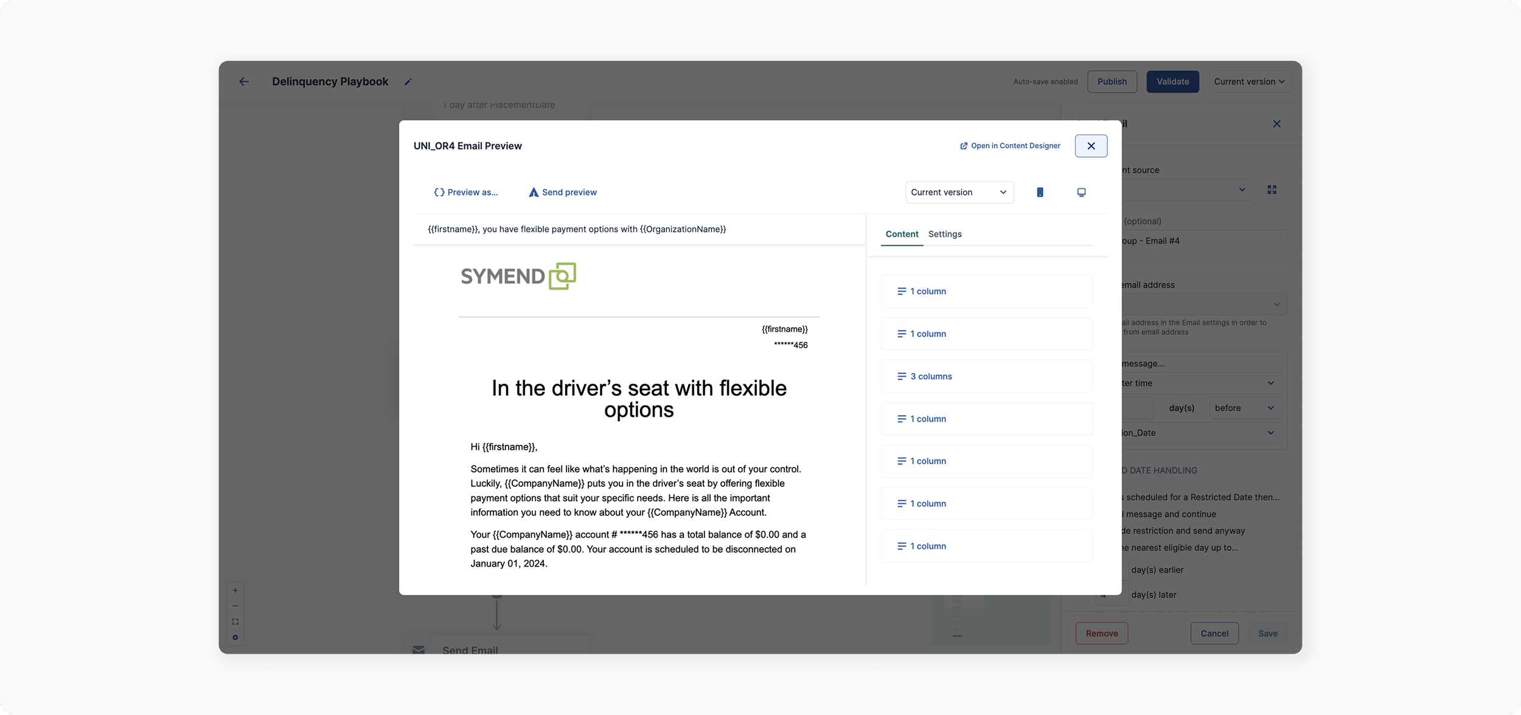The height and width of the screenshot is (715, 1521).
Task: Click the fullscreen preview icon in side panel
Action: click(x=1272, y=190)
